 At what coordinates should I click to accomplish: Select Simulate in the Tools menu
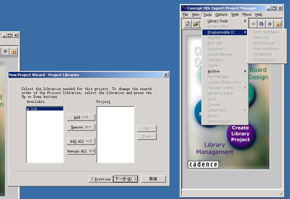[x=225, y=38]
